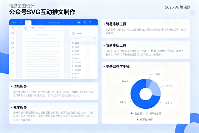199x133 pixels.
Task: Click the blank document page in editor canvas
Action: coord(43,55)
